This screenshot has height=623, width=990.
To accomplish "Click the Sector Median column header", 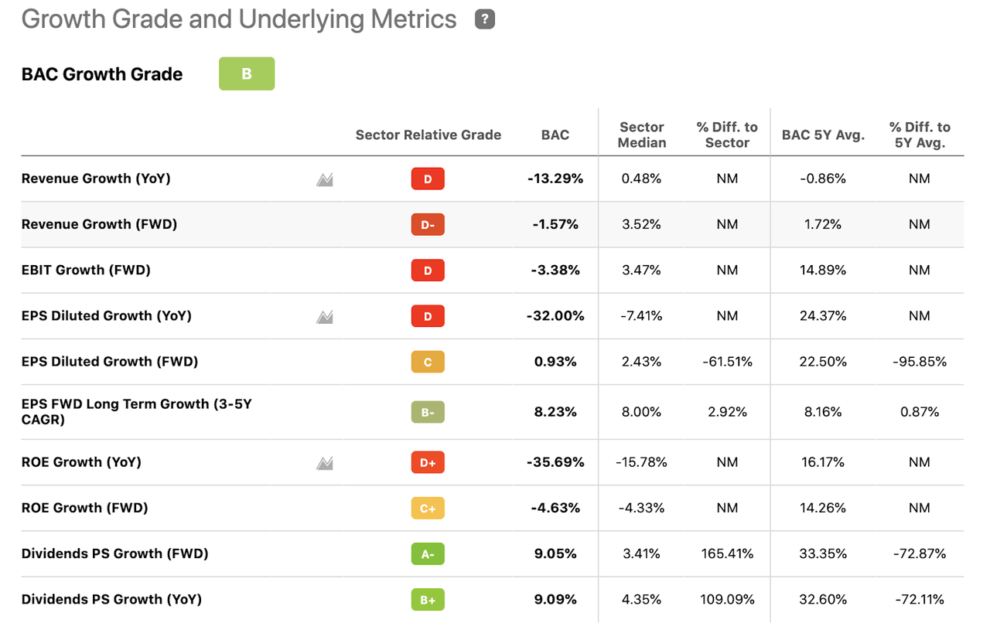I will pyautogui.click(x=642, y=134).
